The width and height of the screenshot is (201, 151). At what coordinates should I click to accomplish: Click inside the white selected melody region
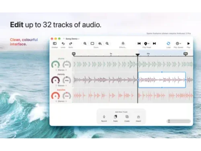[162, 80]
